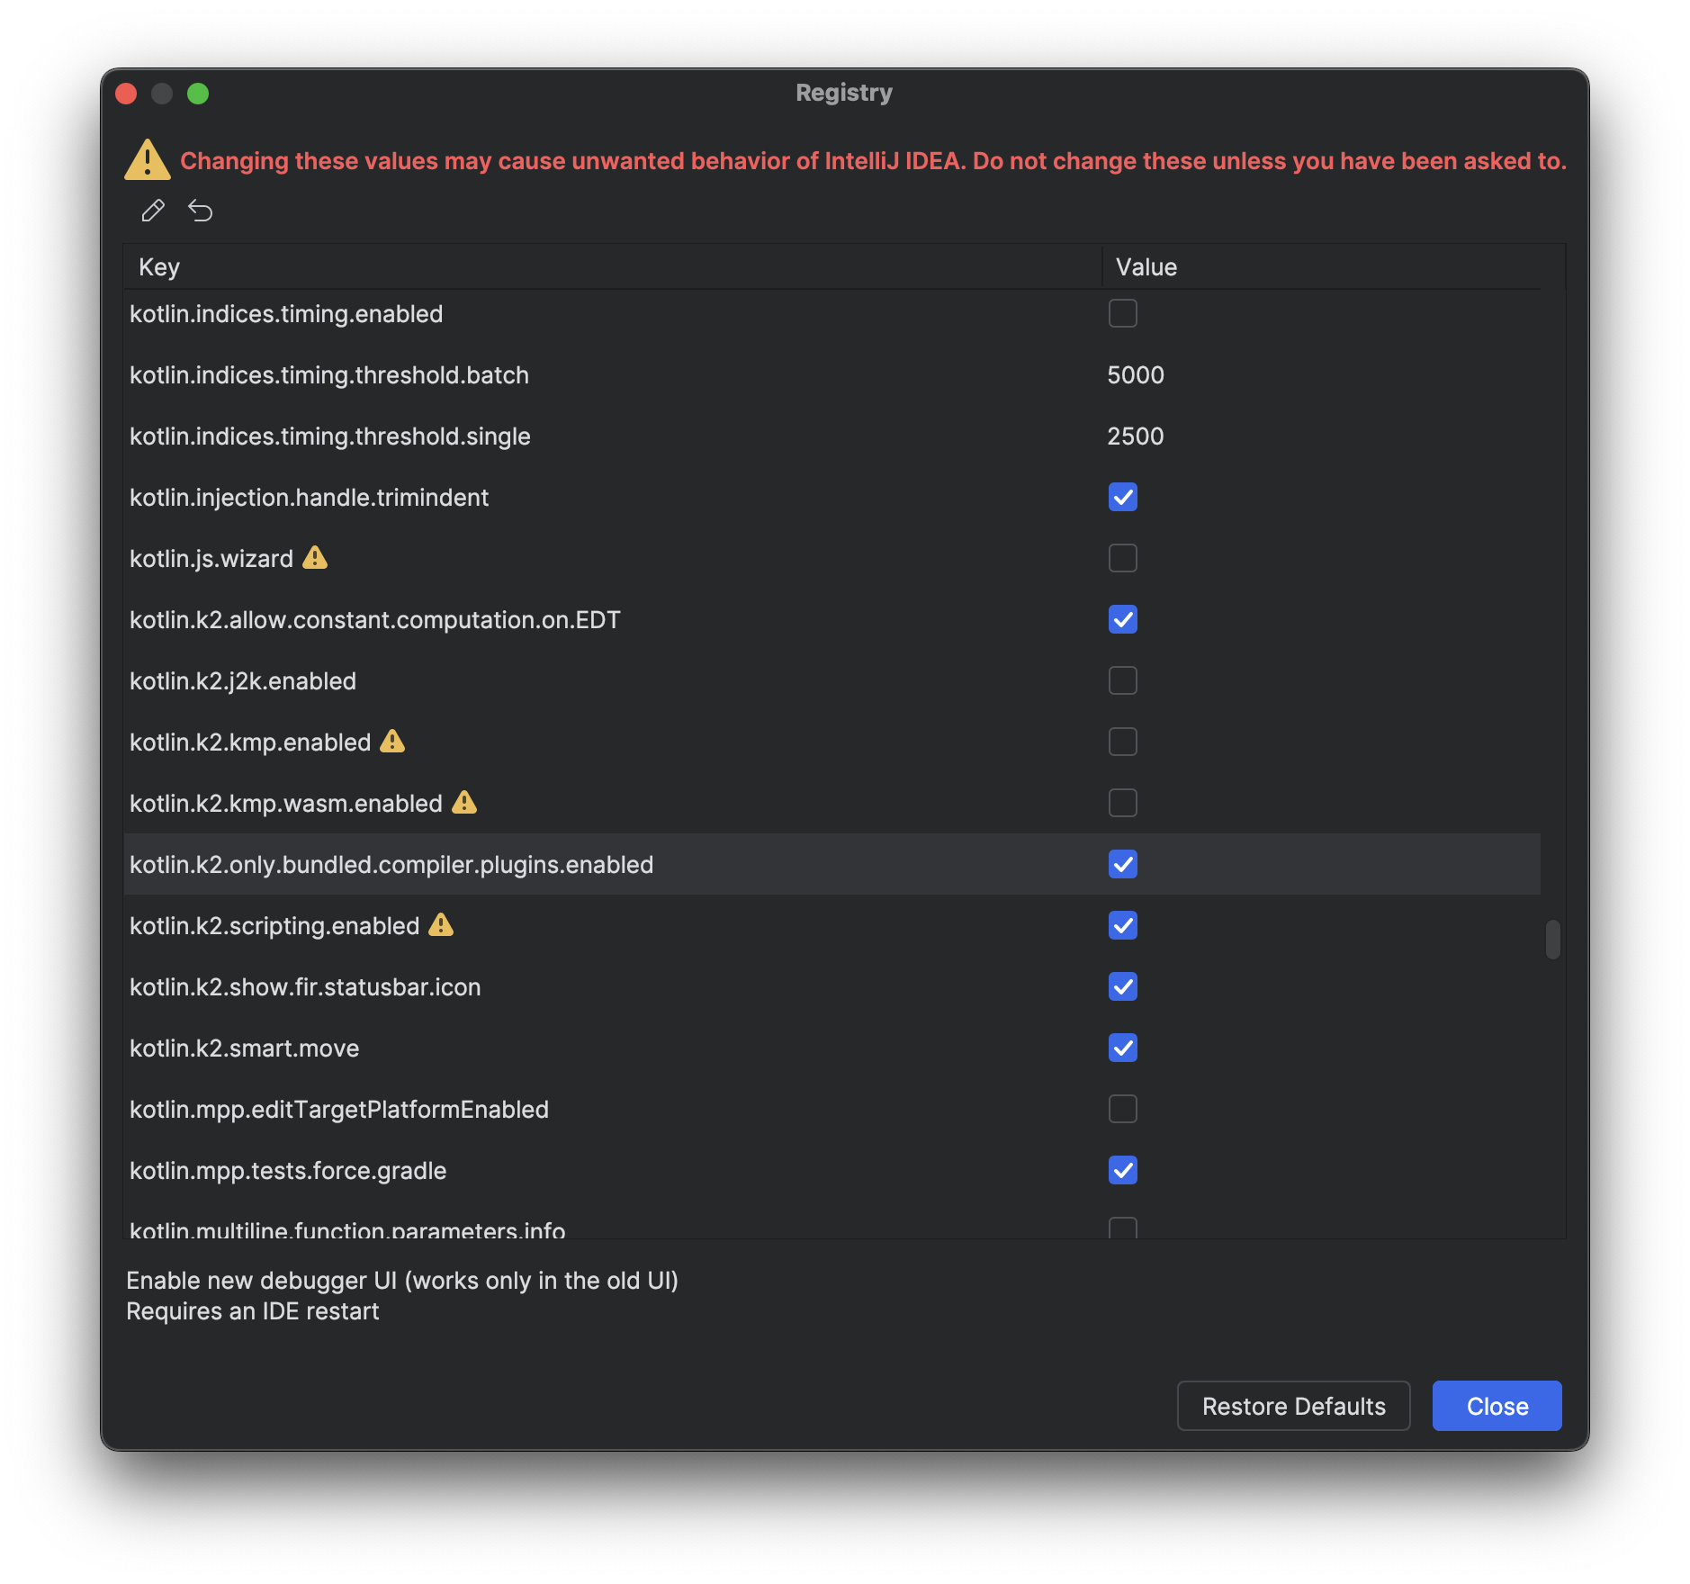
Task: Disable kotlin.k2.smart.move checkbox
Action: click(1122, 1048)
